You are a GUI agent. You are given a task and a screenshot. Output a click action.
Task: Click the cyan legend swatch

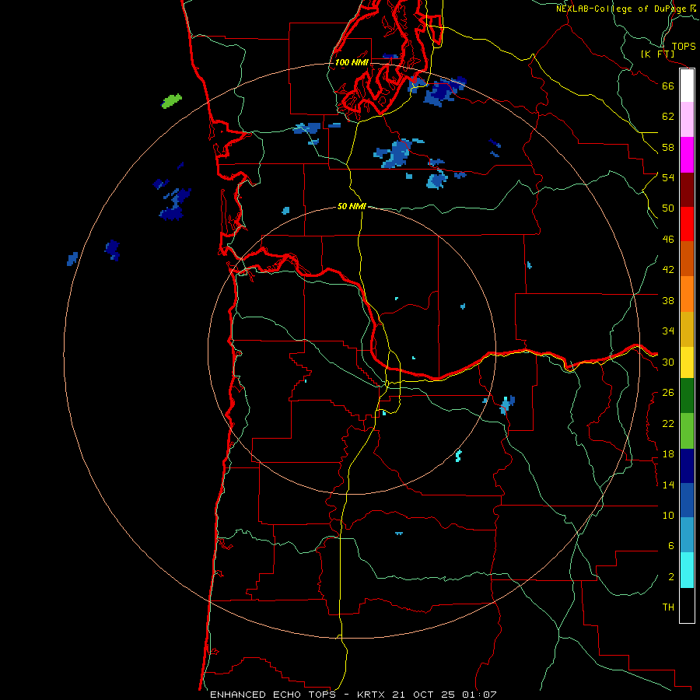pos(687,570)
